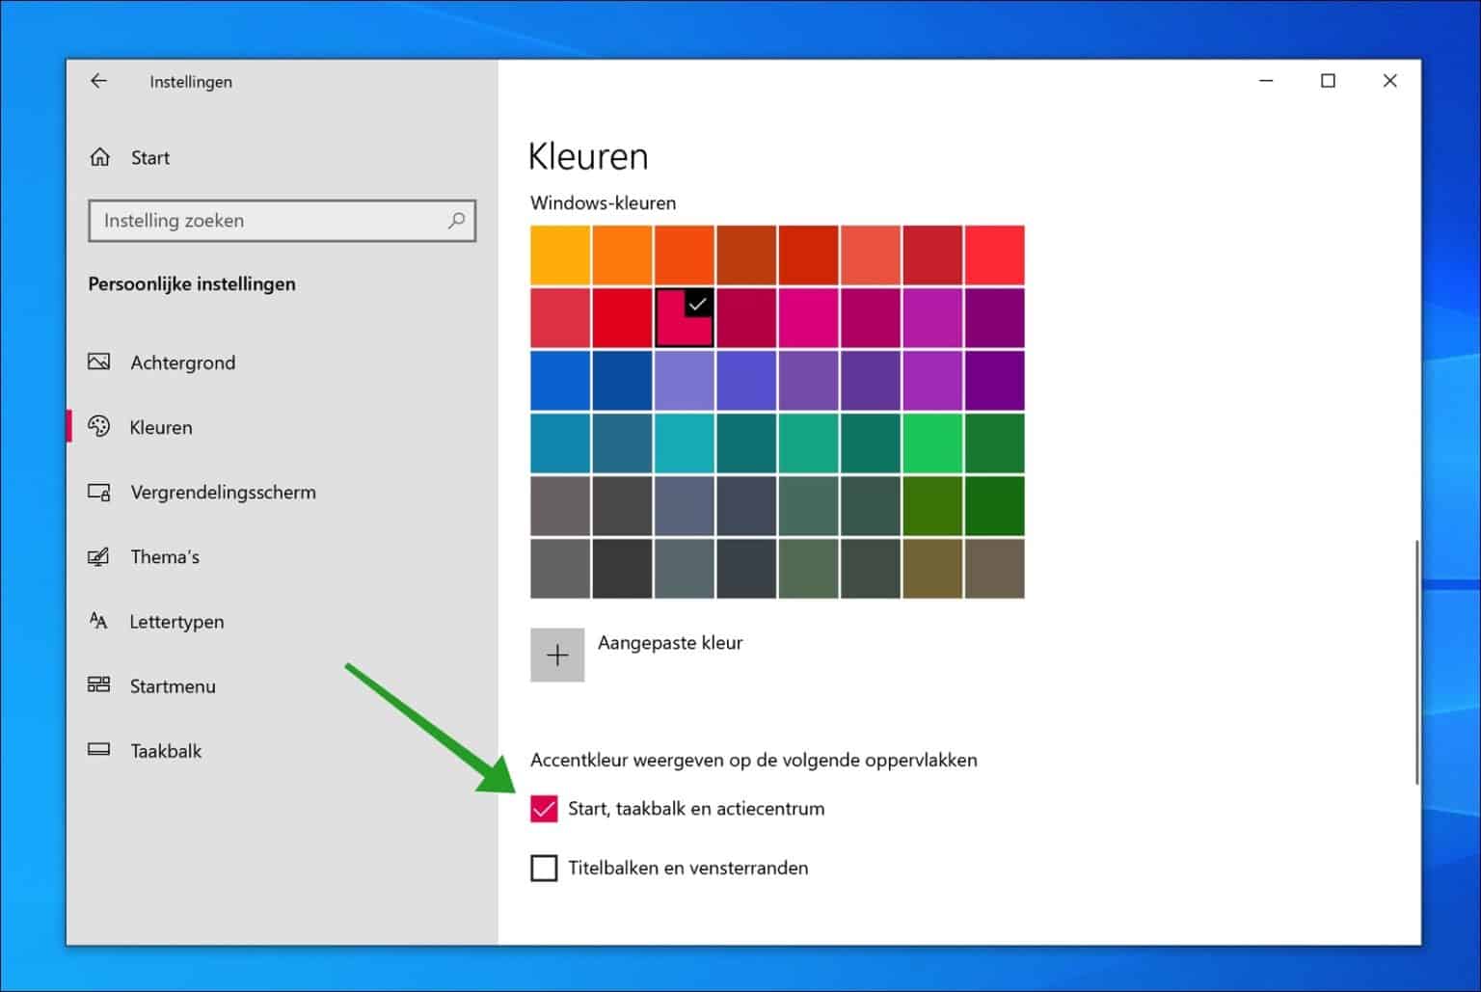The image size is (1481, 992).
Task: Click the Instellingen window title
Action: click(191, 82)
